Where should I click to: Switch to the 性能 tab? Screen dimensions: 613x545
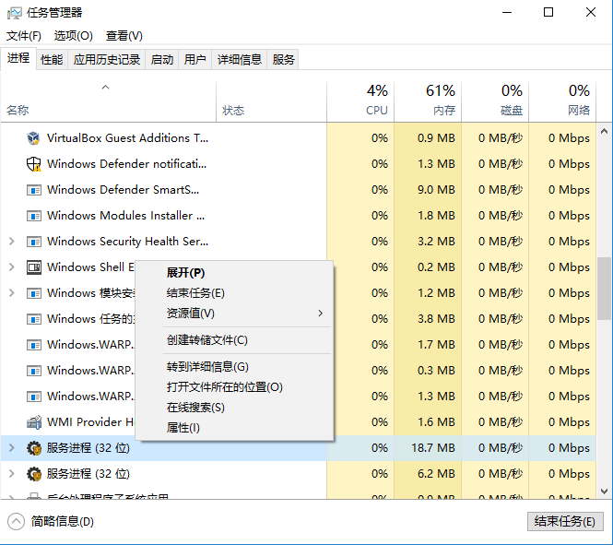tap(52, 59)
